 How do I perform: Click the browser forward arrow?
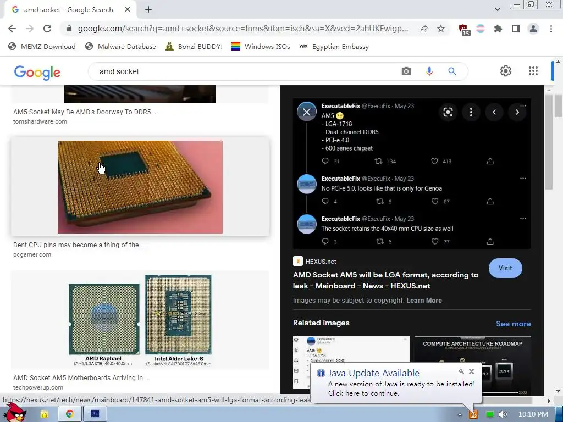click(30, 29)
